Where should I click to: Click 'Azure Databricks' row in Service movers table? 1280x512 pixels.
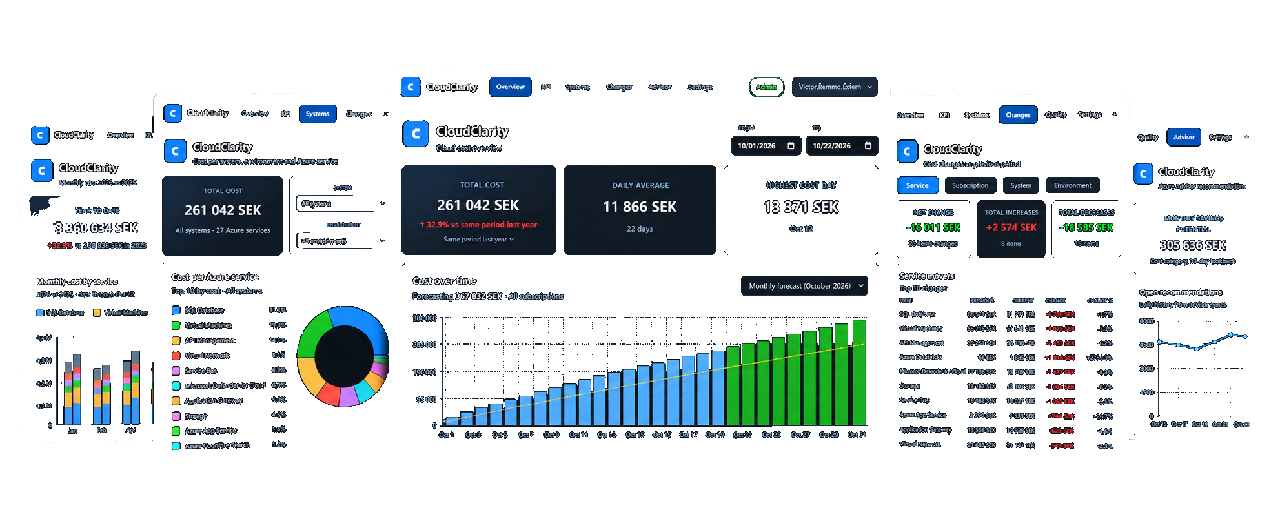pos(1007,357)
